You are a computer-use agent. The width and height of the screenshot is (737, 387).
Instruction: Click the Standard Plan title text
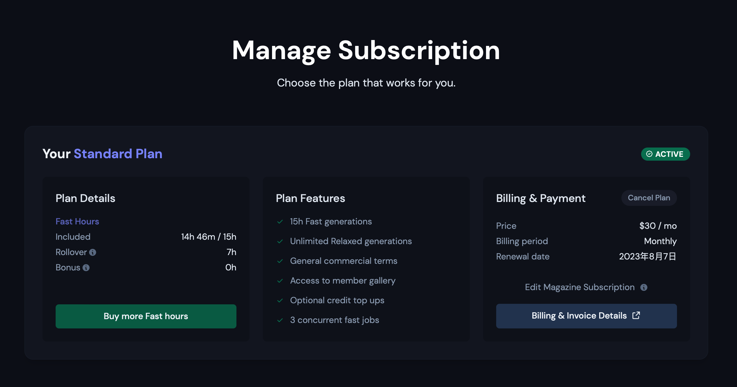[x=118, y=154]
